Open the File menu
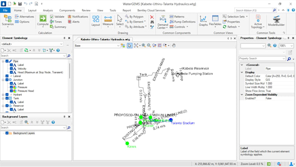This screenshot has height=167, width=296. [5, 10]
